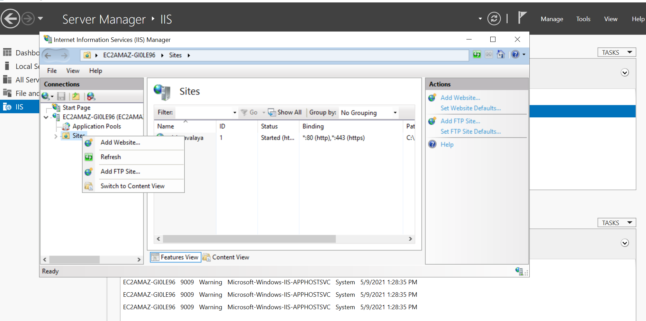Click the Add Website... link in Actions
This screenshot has height=321, width=646.
[460, 98]
